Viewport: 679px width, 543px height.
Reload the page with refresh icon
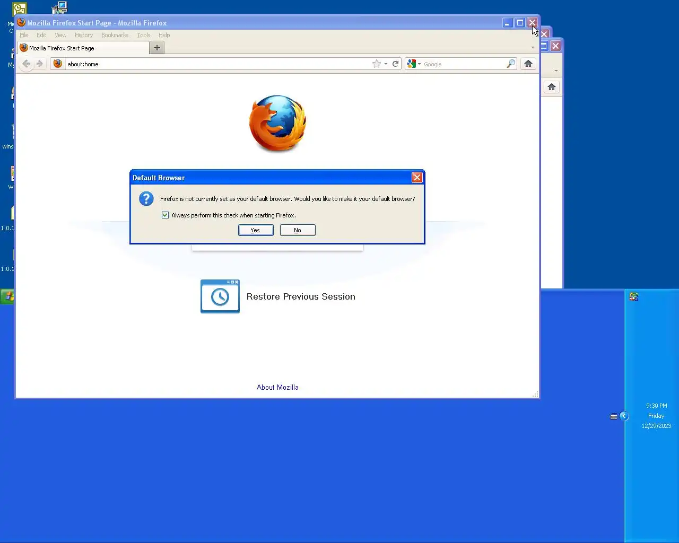(x=395, y=64)
